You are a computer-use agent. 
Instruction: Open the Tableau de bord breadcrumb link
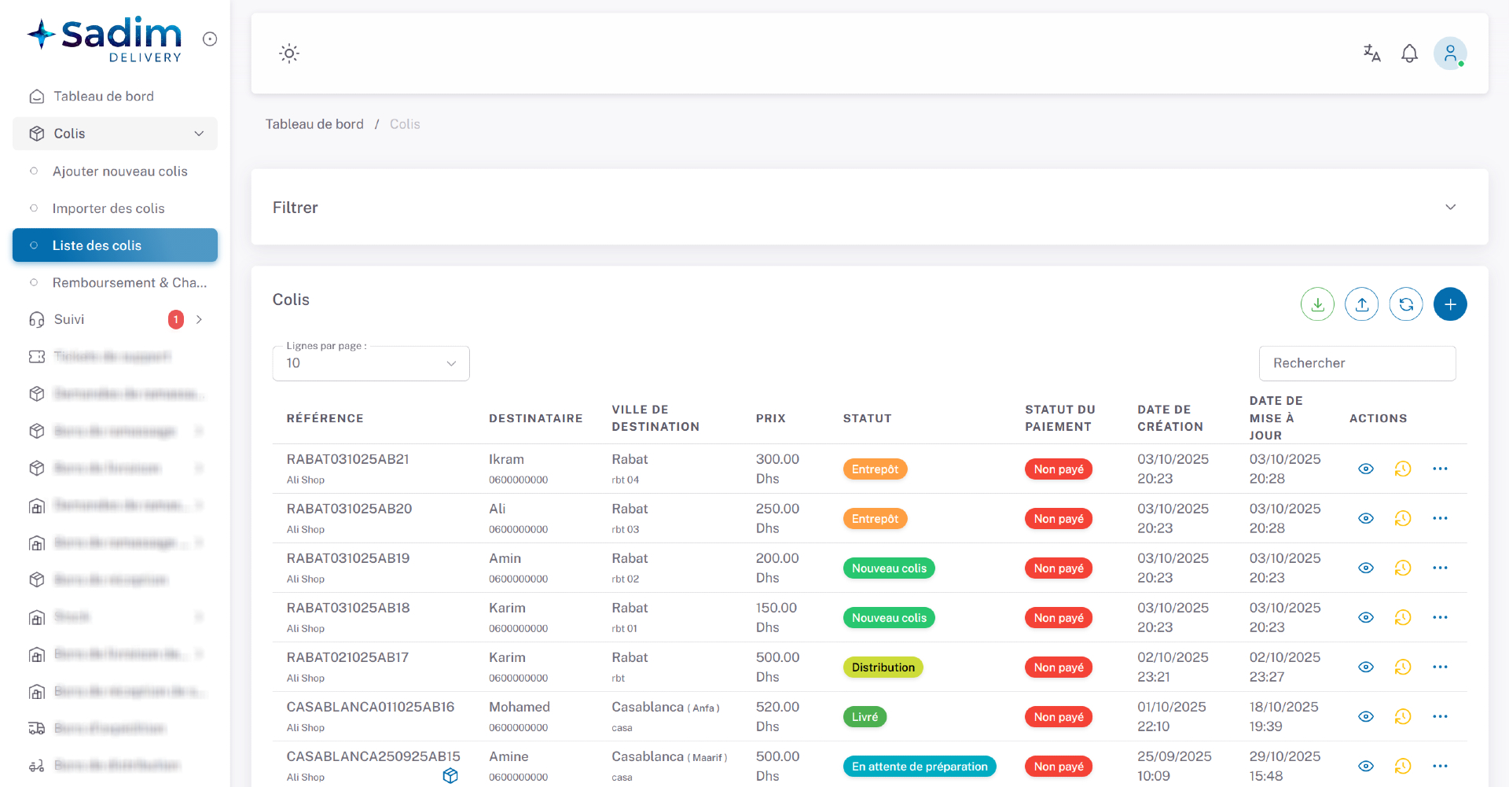[314, 123]
